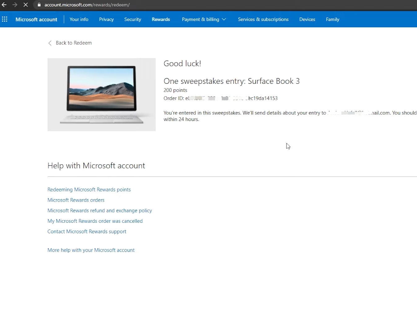417x335 pixels.
Task: Click the padlock site info icon
Action: [x=39, y=5]
